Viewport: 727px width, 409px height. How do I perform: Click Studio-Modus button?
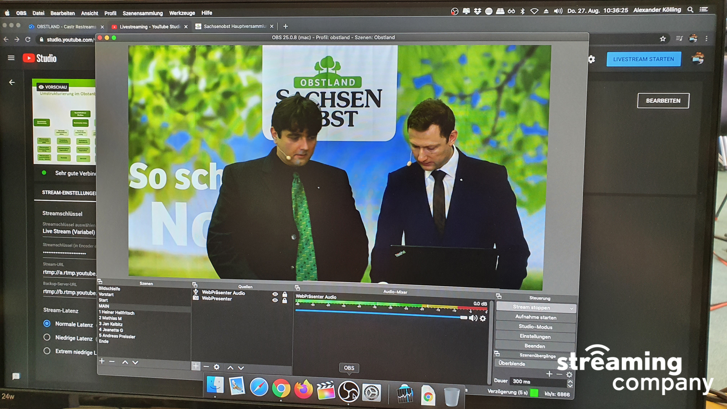tap(535, 327)
